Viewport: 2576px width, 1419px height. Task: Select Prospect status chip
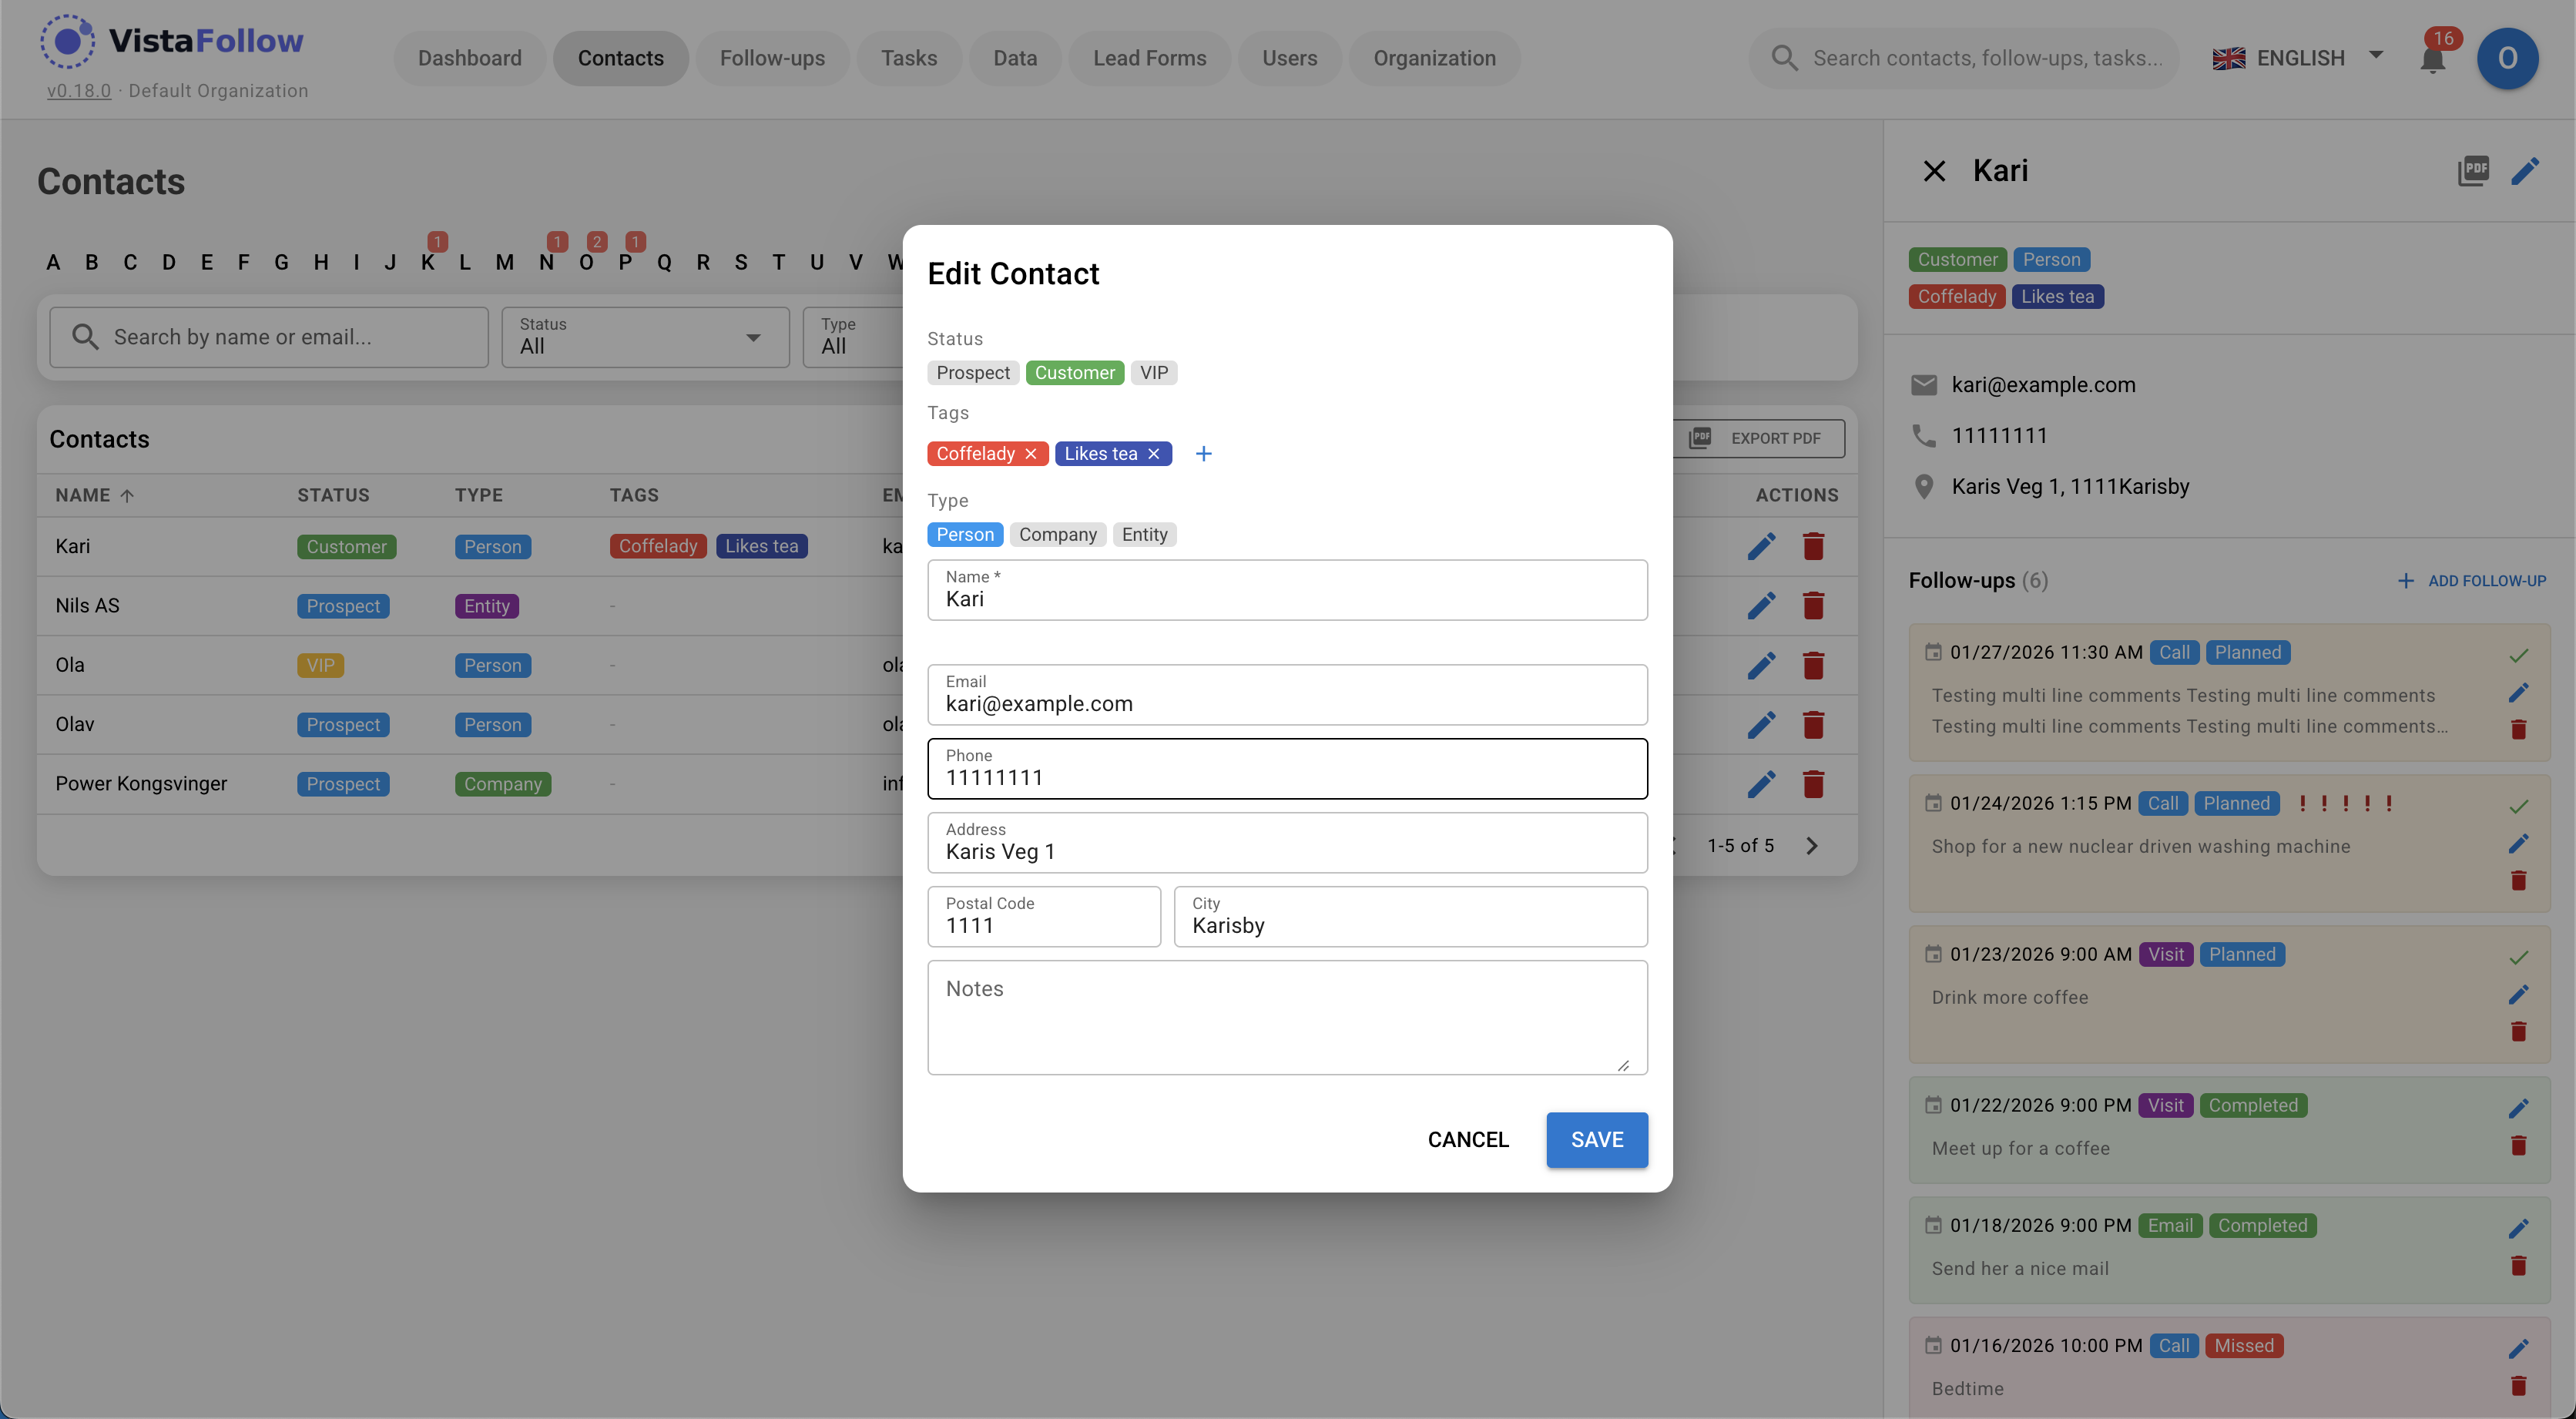click(972, 373)
